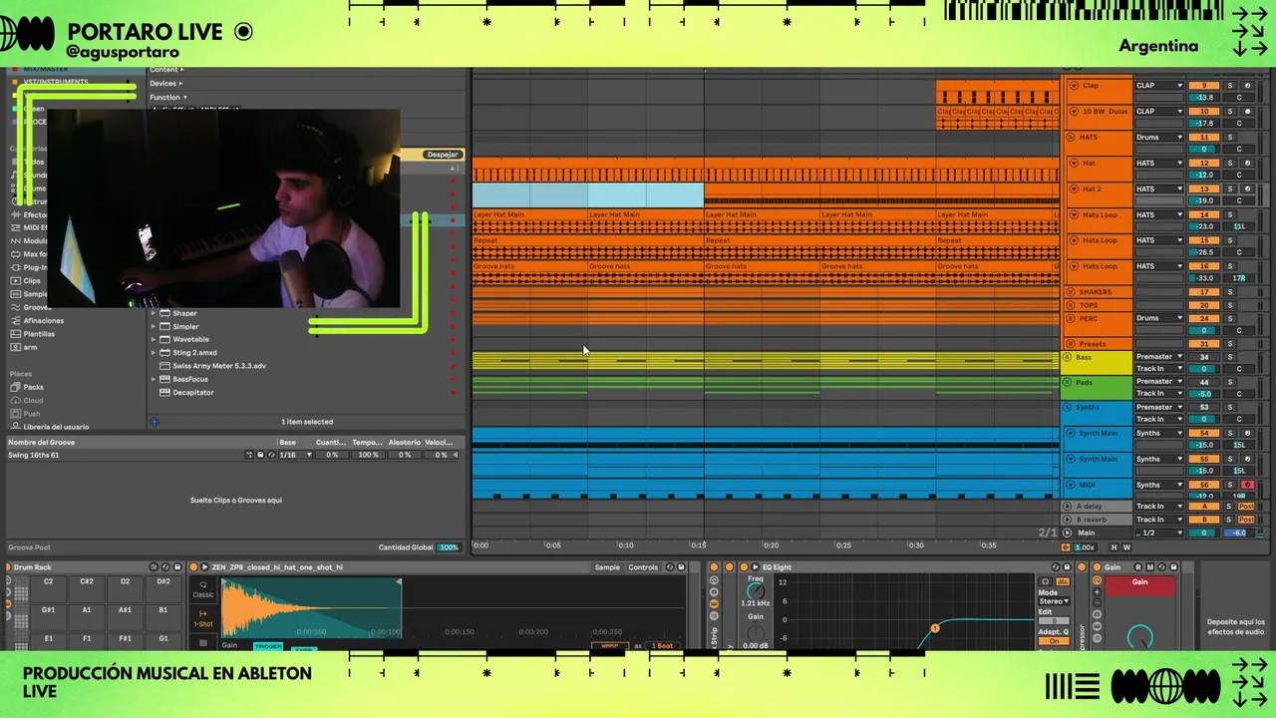Click the H height optimize button
This screenshot has width=1276, height=718.
coord(1115,547)
